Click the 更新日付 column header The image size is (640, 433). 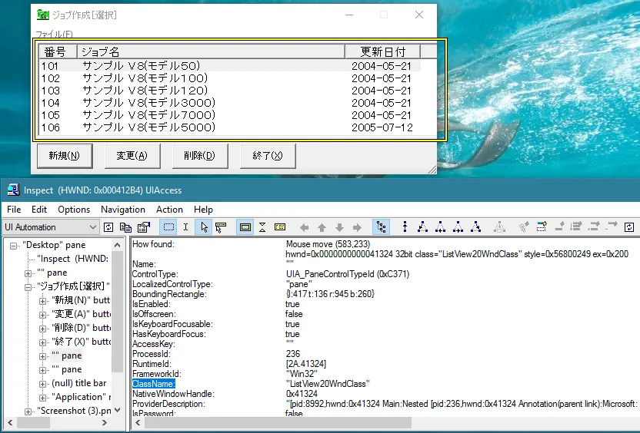383,51
